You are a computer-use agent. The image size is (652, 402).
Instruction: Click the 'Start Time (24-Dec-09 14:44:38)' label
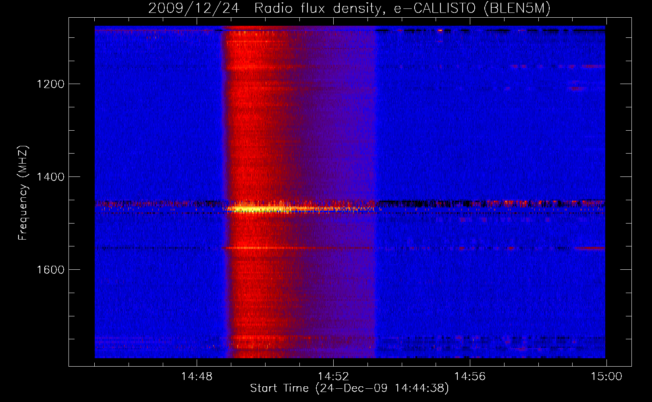click(349, 388)
